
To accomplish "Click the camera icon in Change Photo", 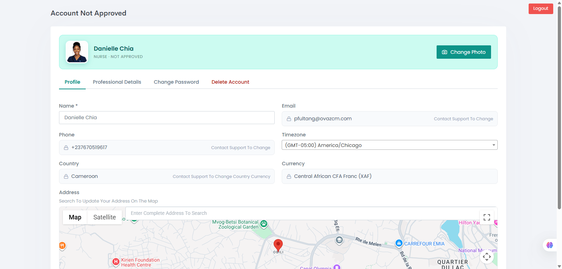I will [444, 52].
